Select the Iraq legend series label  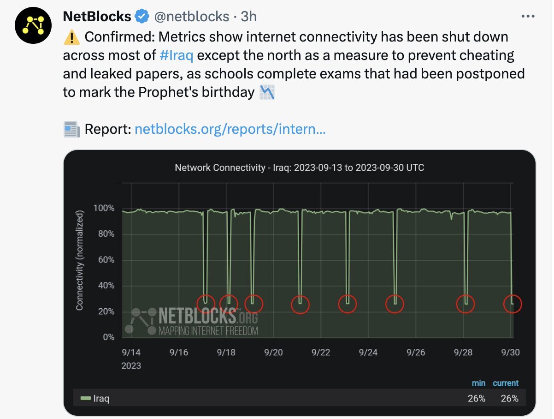coord(101,398)
